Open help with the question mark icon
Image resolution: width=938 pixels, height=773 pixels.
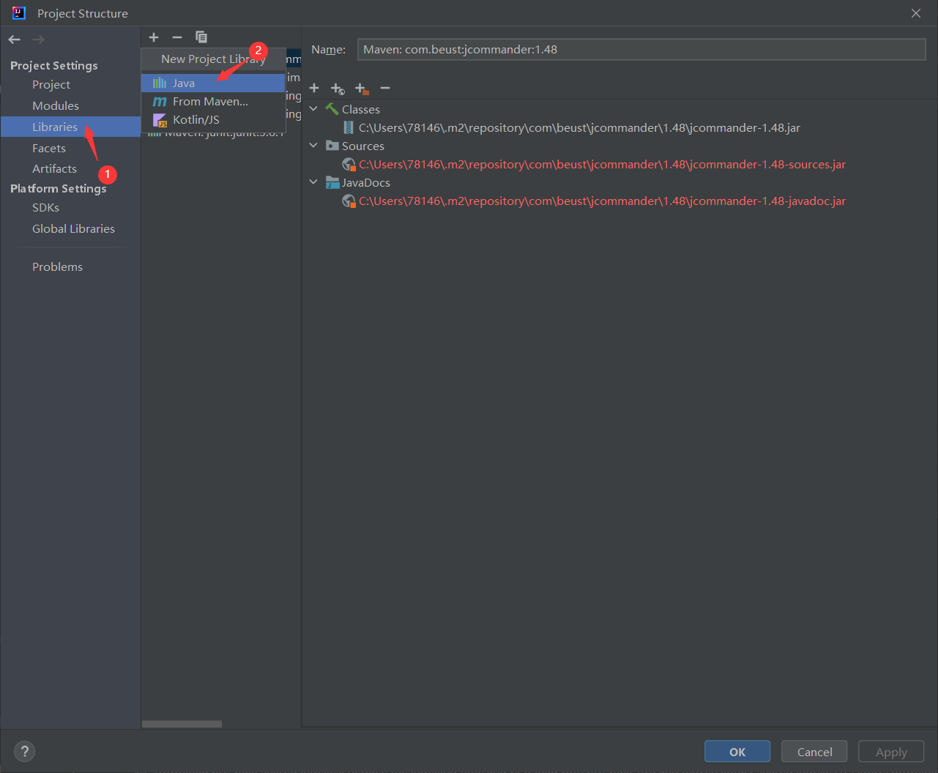tap(24, 751)
